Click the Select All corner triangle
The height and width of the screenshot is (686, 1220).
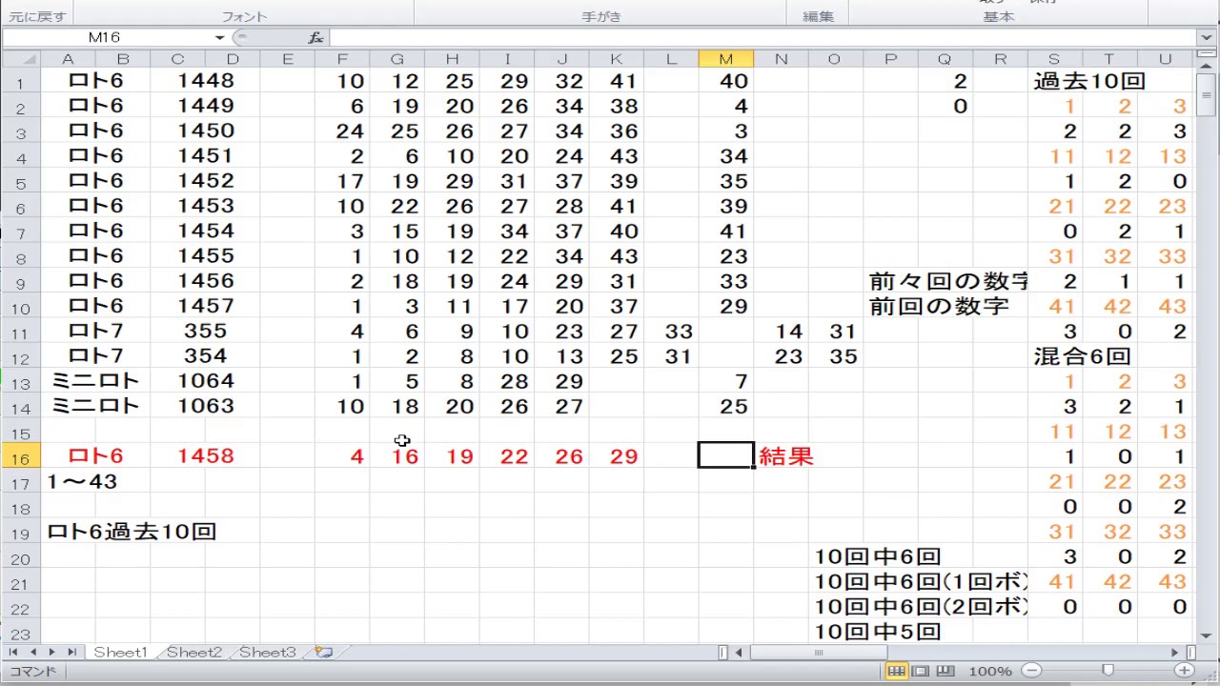(x=19, y=59)
